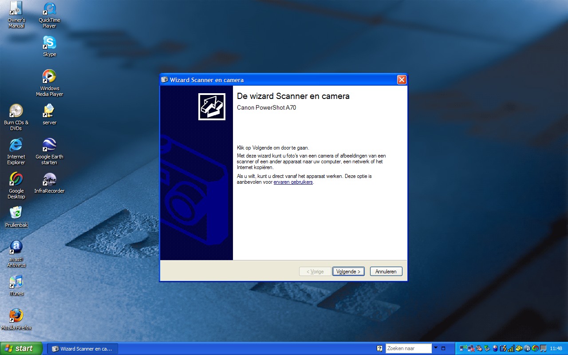The width and height of the screenshot is (568, 355).
Task: Click the deskbar restore window button
Action: 443,348
